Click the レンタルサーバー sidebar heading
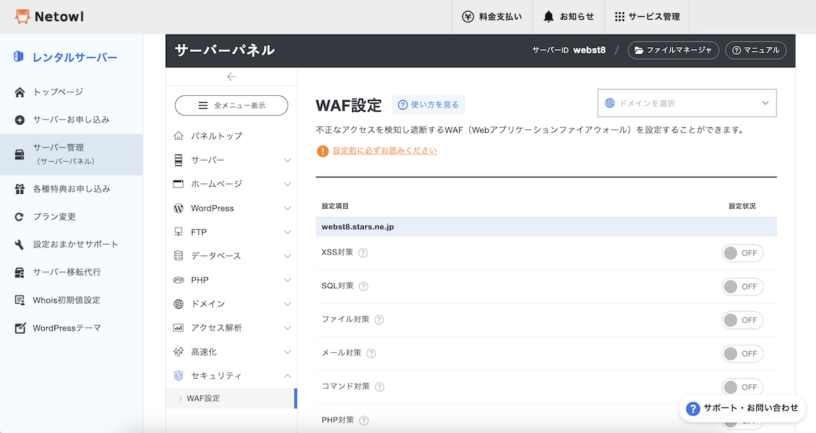 coord(75,58)
